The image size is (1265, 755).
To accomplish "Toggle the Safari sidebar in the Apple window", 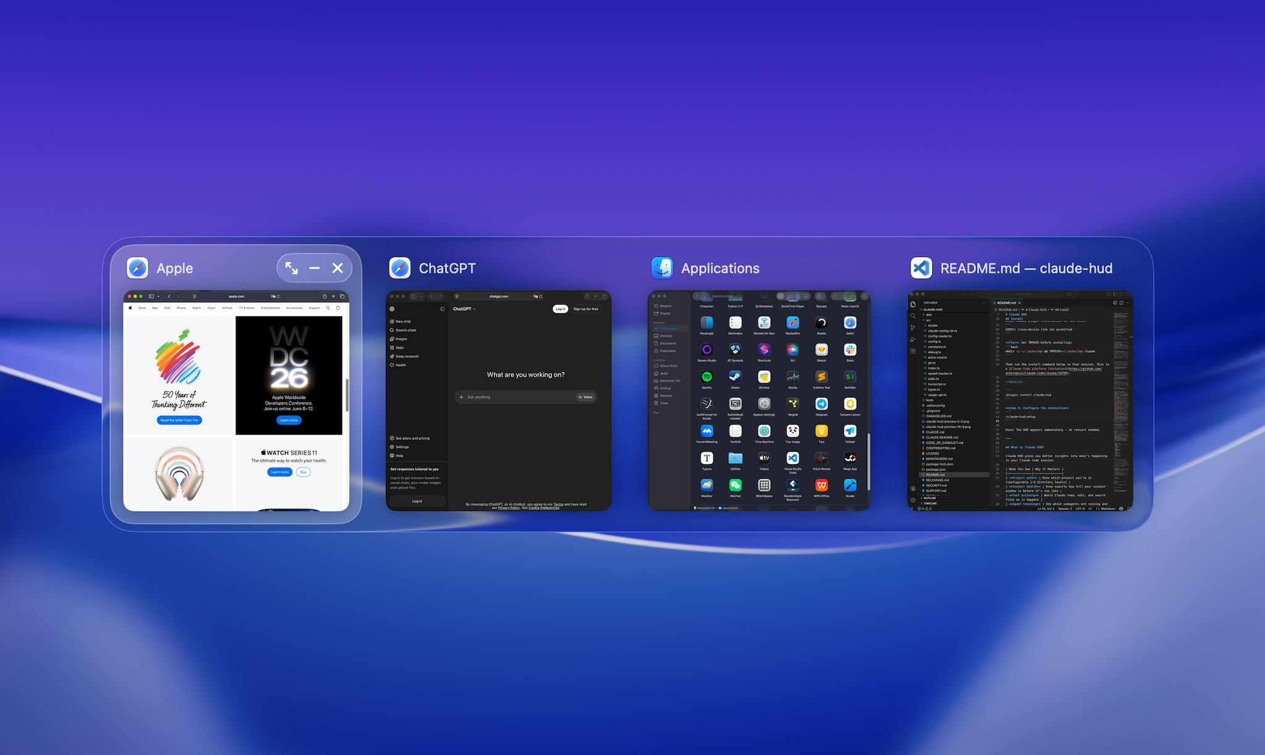I will [x=151, y=297].
